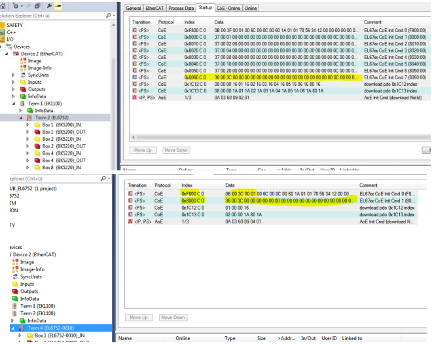This screenshot has width=432, height=344.
Task: Click the I/O node icon
Action: (x=3, y=39)
